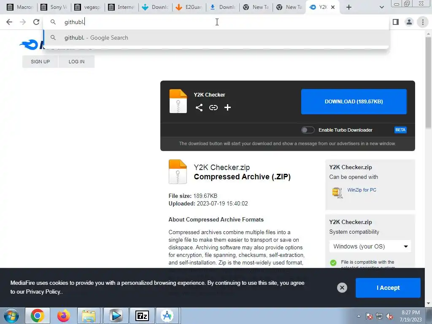
Task: Click the green compatibility checkmark icon
Action: (333, 262)
